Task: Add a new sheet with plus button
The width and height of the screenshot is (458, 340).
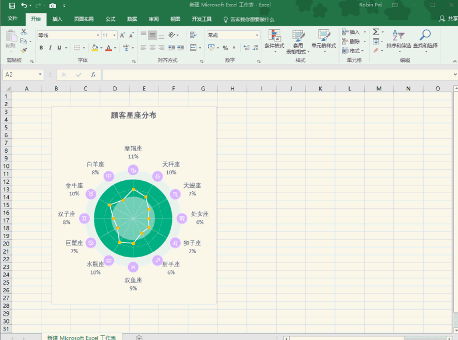Action: pyautogui.click(x=139, y=338)
